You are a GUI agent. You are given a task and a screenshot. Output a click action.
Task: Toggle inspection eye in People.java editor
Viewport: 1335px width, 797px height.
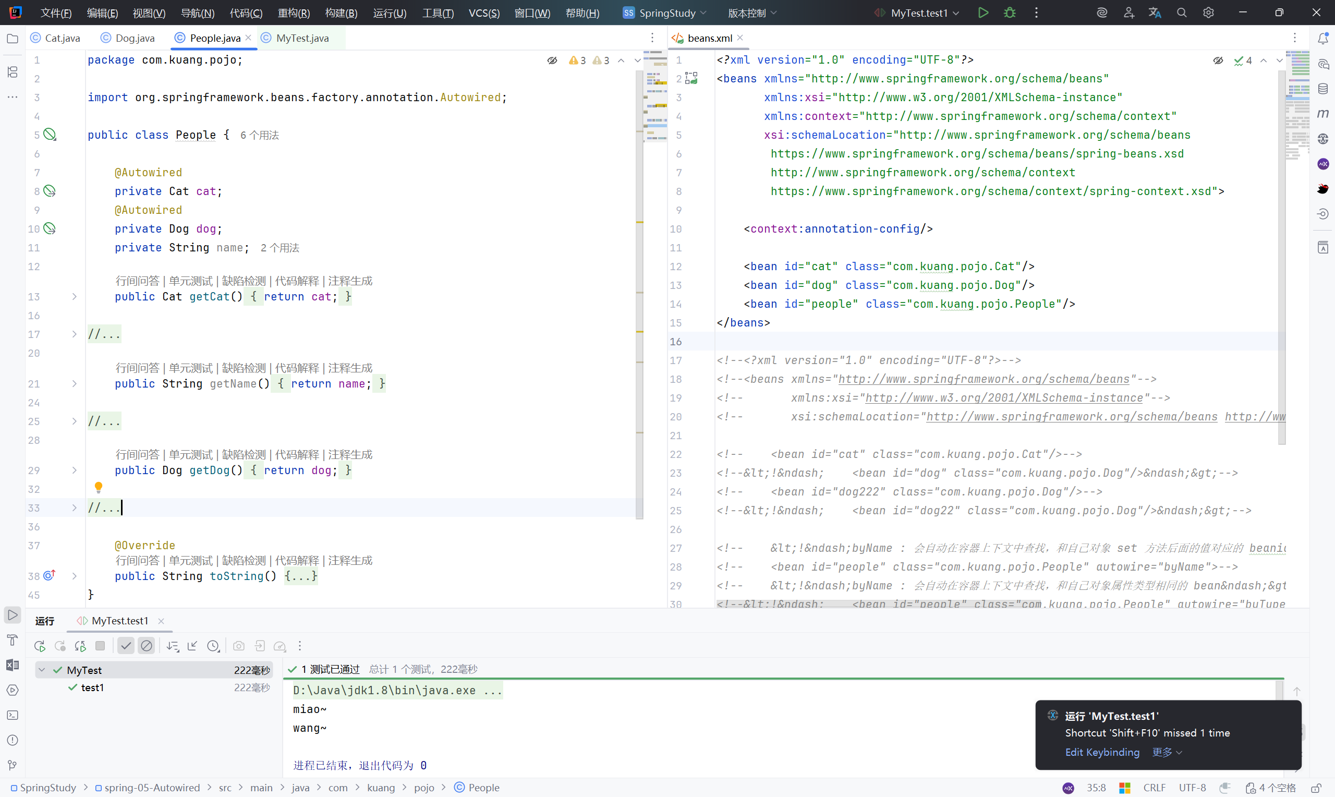tap(552, 61)
